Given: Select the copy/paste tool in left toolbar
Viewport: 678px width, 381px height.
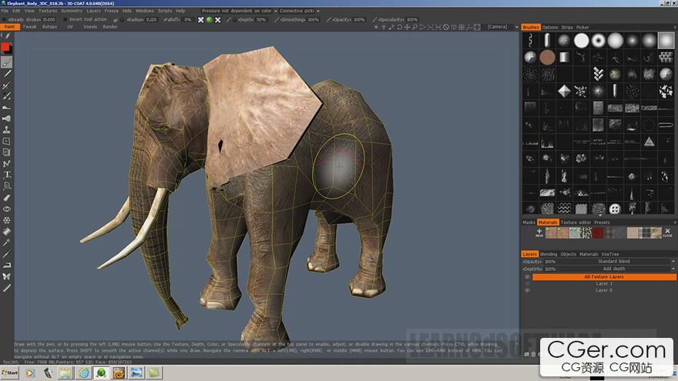Looking at the screenshot, I should tap(6, 152).
